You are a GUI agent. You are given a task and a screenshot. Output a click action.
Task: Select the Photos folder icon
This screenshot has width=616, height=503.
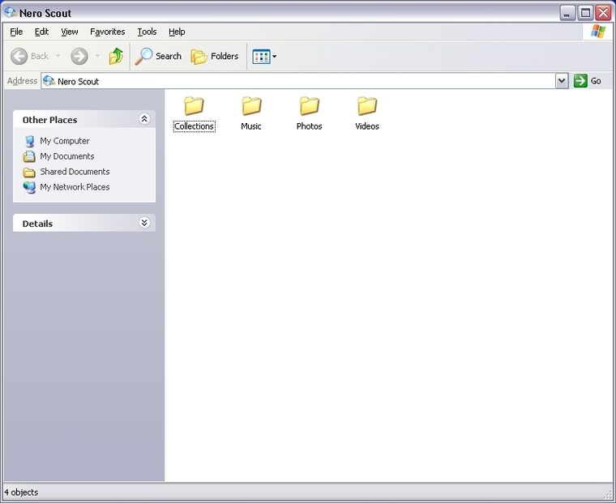point(309,106)
